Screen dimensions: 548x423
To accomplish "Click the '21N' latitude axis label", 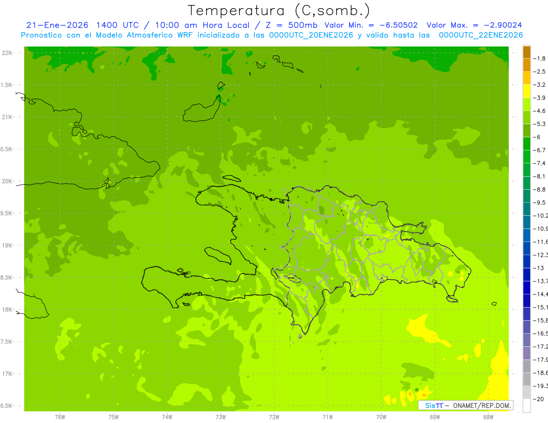I will tap(7, 117).
